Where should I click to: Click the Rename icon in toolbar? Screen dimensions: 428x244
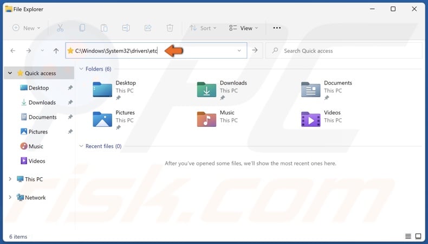[126, 28]
